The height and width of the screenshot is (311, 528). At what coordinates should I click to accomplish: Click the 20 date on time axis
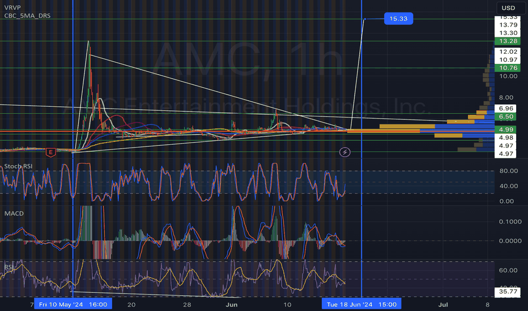(131, 305)
